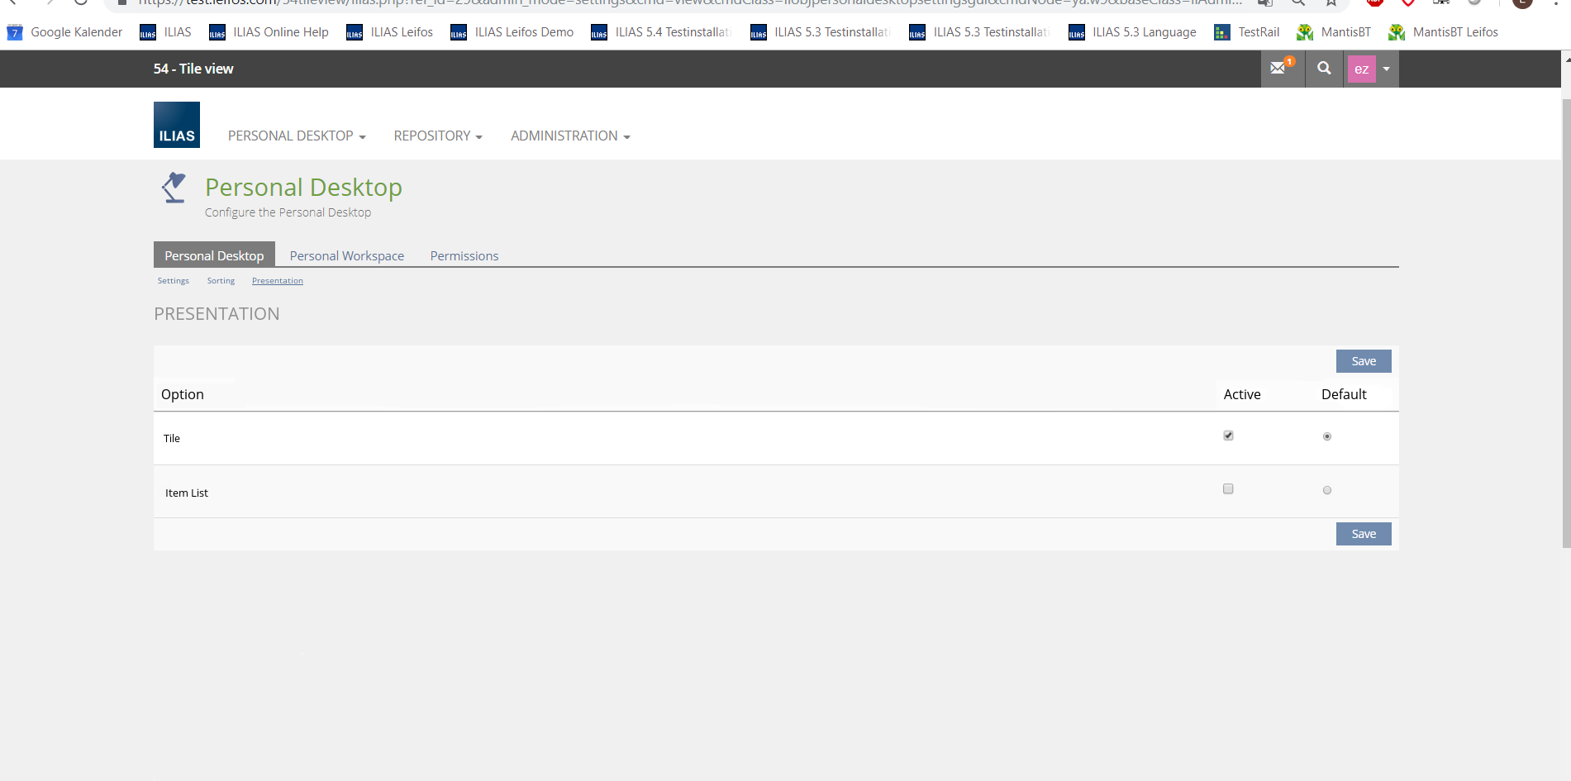
Task: Enable the Active checkbox for Item List
Action: [x=1228, y=489]
